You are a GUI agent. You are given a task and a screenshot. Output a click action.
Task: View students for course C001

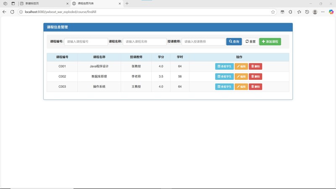tap(224, 66)
